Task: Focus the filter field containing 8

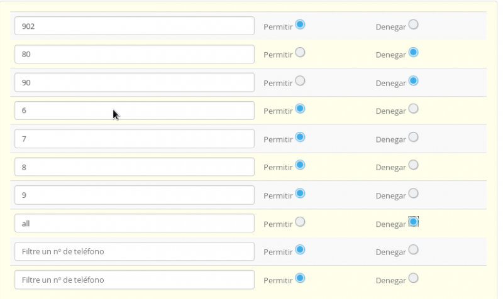Action: pos(134,167)
